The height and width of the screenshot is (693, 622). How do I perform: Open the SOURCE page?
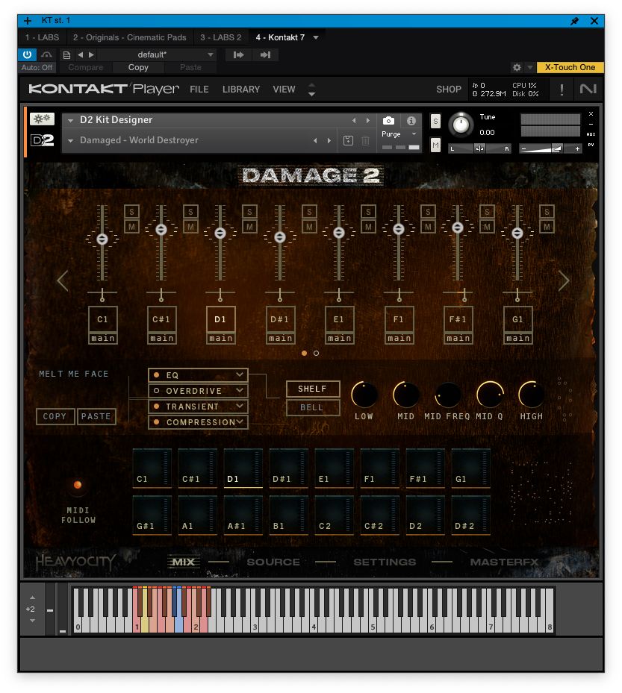pyautogui.click(x=273, y=562)
